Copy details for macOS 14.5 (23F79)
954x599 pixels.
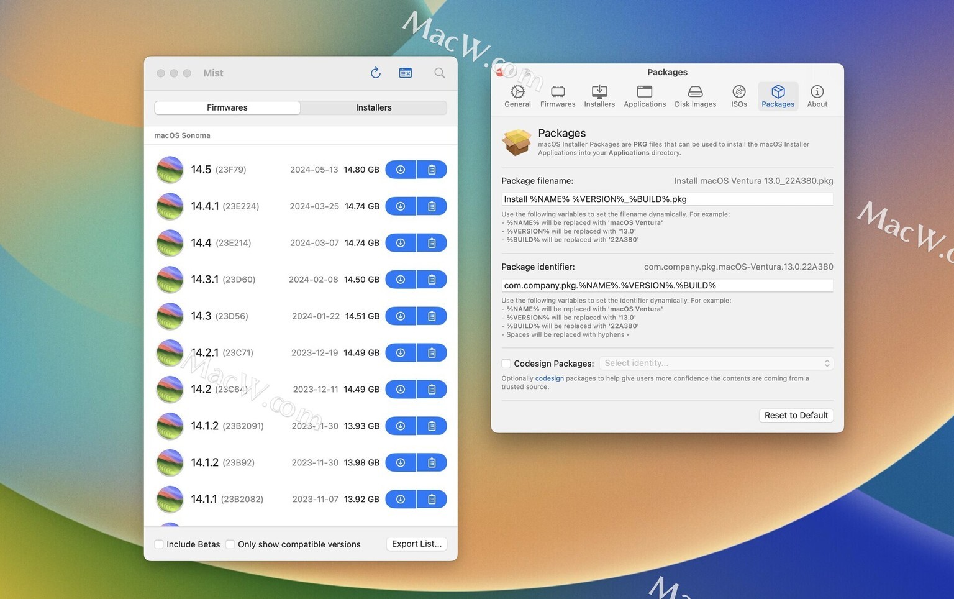pos(432,170)
